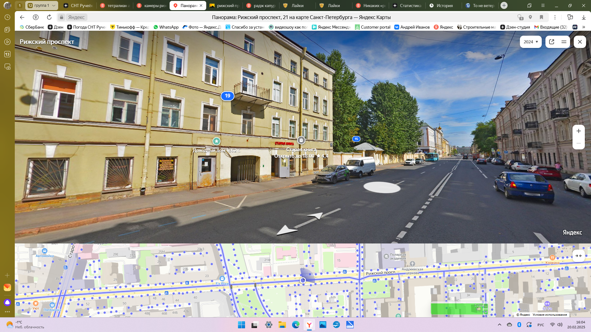The height and width of the screenshot is (332, 591).
Task: Open downloads icon in the address bar
Action: click(584, 17)
